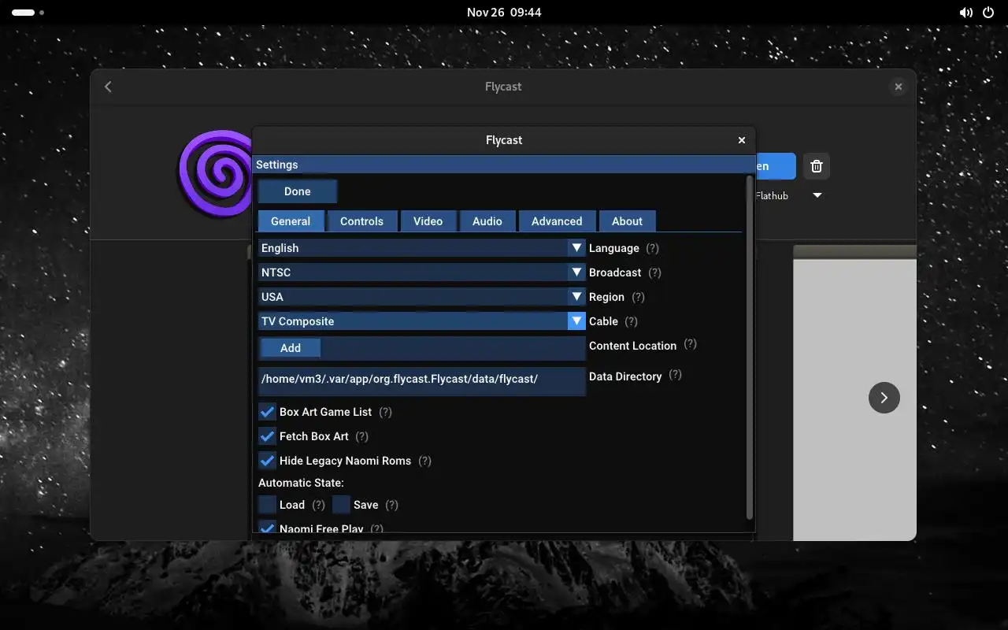
Task: Open the Controls tab
Action: tap(361, 221)
